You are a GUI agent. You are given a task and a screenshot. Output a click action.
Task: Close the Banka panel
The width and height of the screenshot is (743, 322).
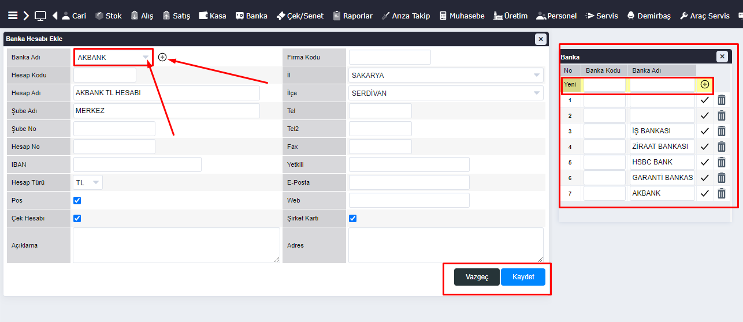click(722, 57)
